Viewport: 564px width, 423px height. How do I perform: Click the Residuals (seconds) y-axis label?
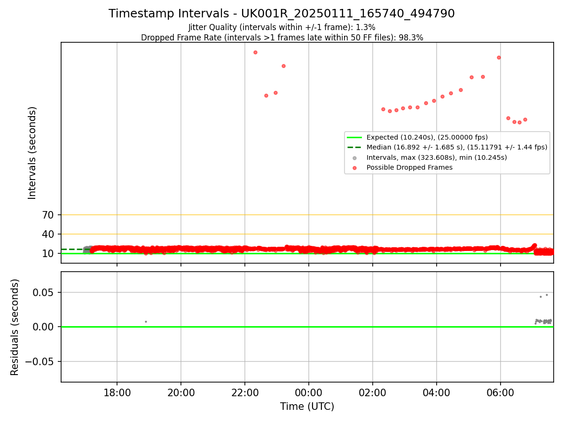(15, 327)
